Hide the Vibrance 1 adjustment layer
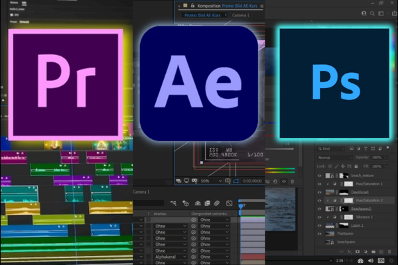Image resolution: width=398 pixels, height=265 pixels. pyautogui.click(x=320, y=217)
